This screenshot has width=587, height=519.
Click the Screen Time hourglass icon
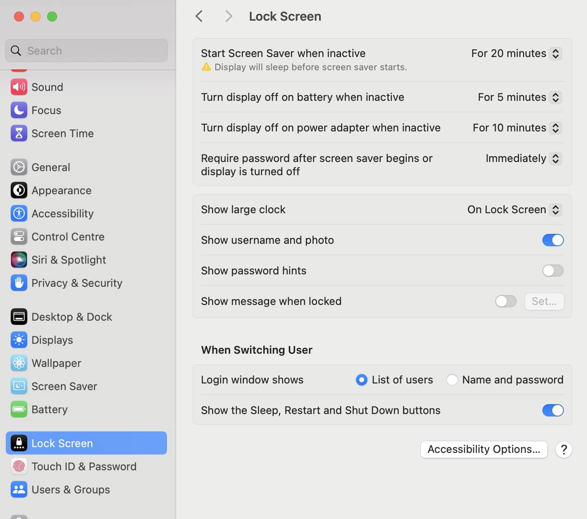[x=19, y=133]
